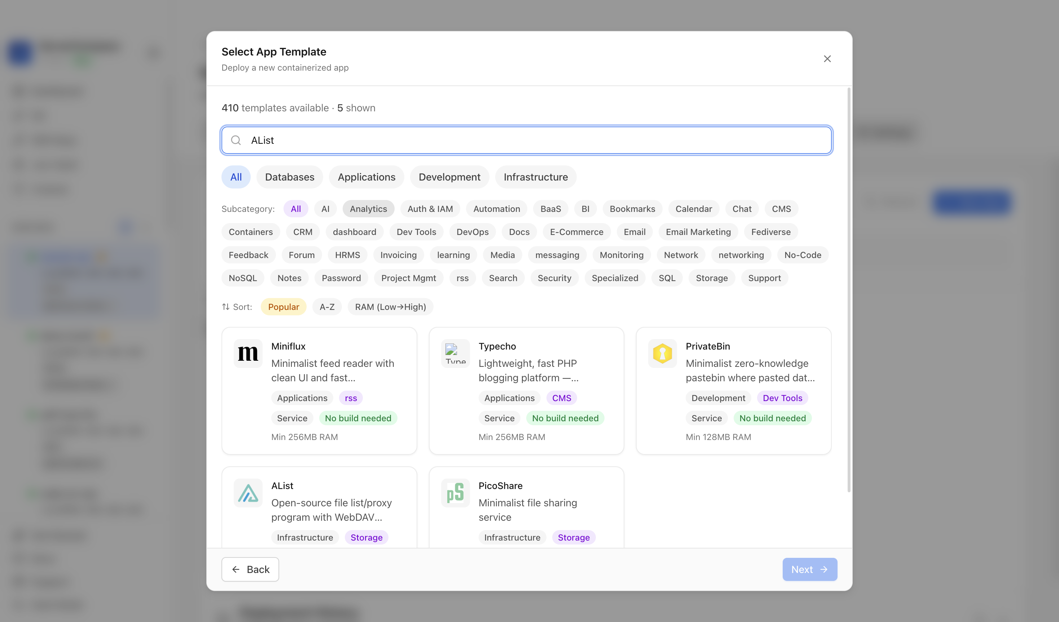Sort templates by RAM Low to High
The image size is (1059, 622).
[x=390, y=307]
